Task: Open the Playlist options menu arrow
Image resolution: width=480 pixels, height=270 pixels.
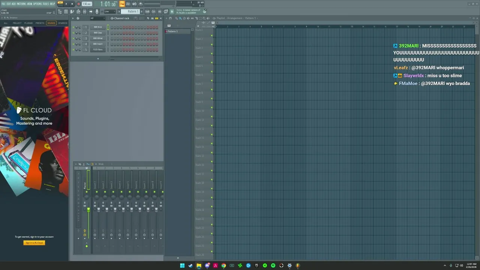Action: [166, 18]
